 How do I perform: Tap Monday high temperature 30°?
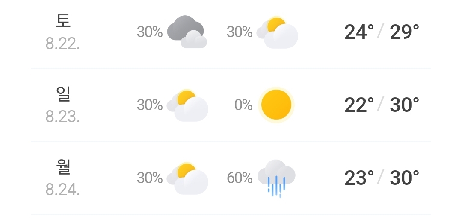(x=404, y=178)
